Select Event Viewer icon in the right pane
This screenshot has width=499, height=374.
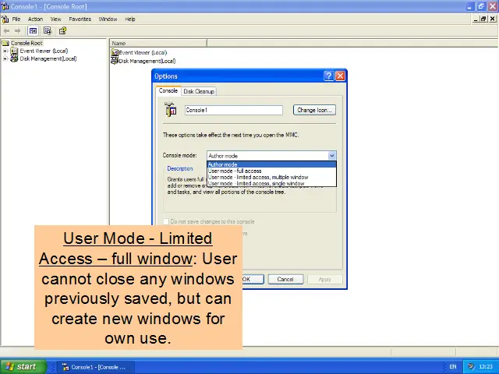coord(115,52)
